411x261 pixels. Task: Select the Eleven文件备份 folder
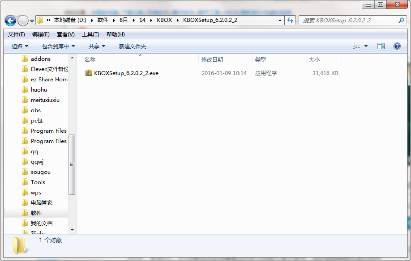pos(50,69)
